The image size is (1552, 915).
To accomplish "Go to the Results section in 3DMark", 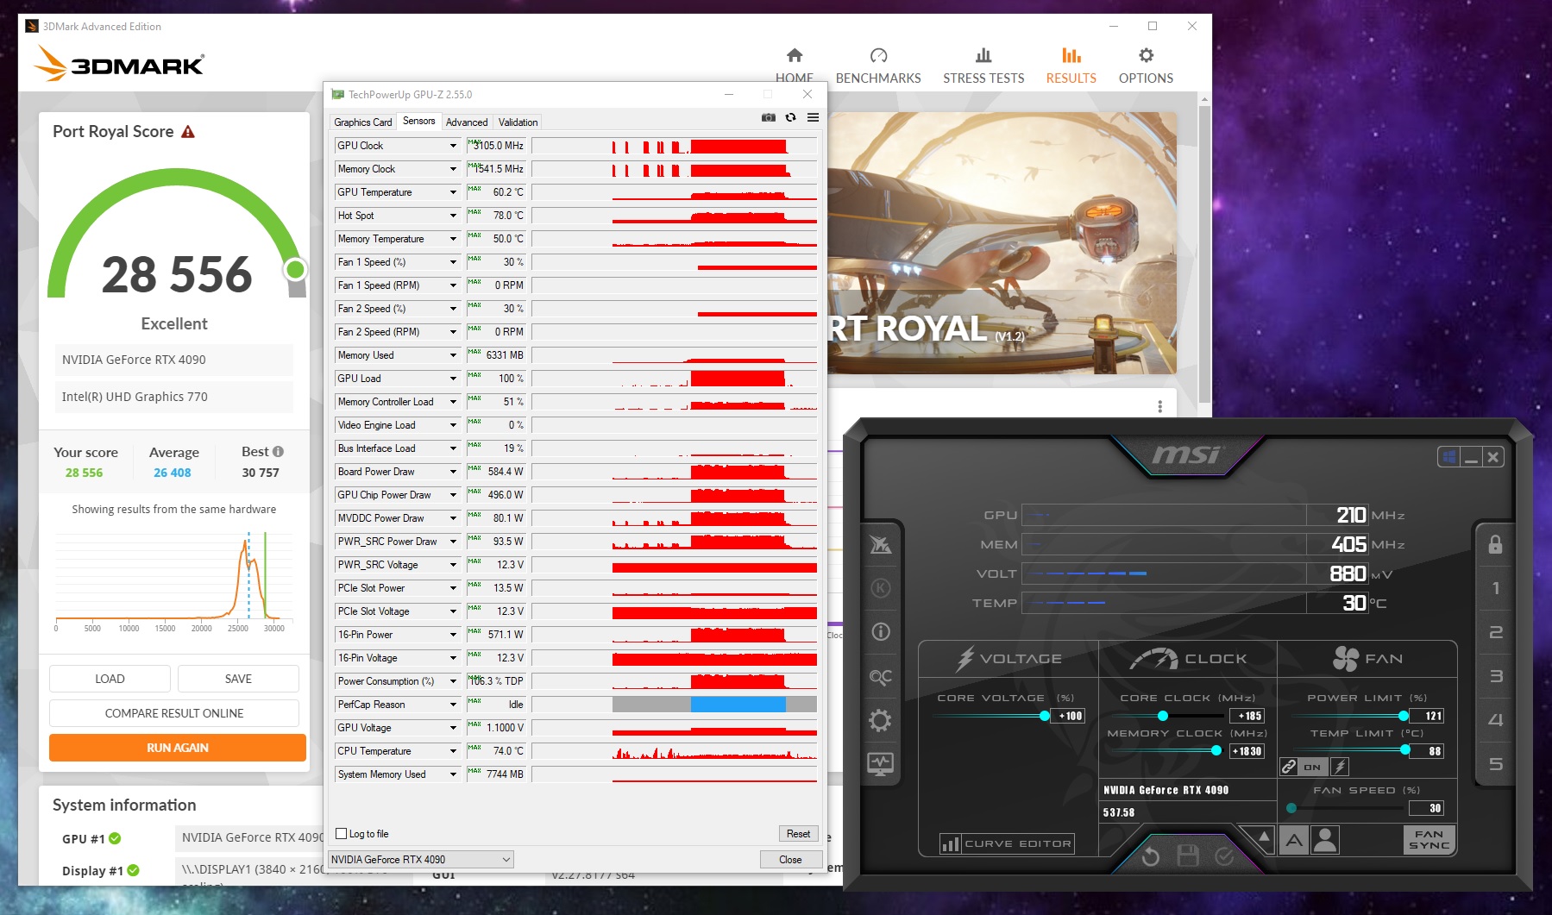I will point(1071,66).
